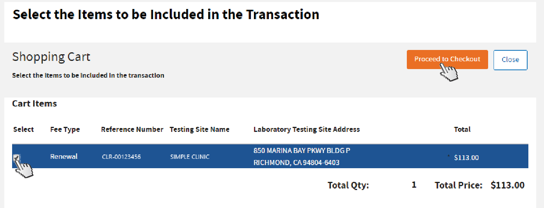This screenshot has width=544, height=208.
Task: Toggle the Renewal item's select checkbox
Action: pos(16,158)
